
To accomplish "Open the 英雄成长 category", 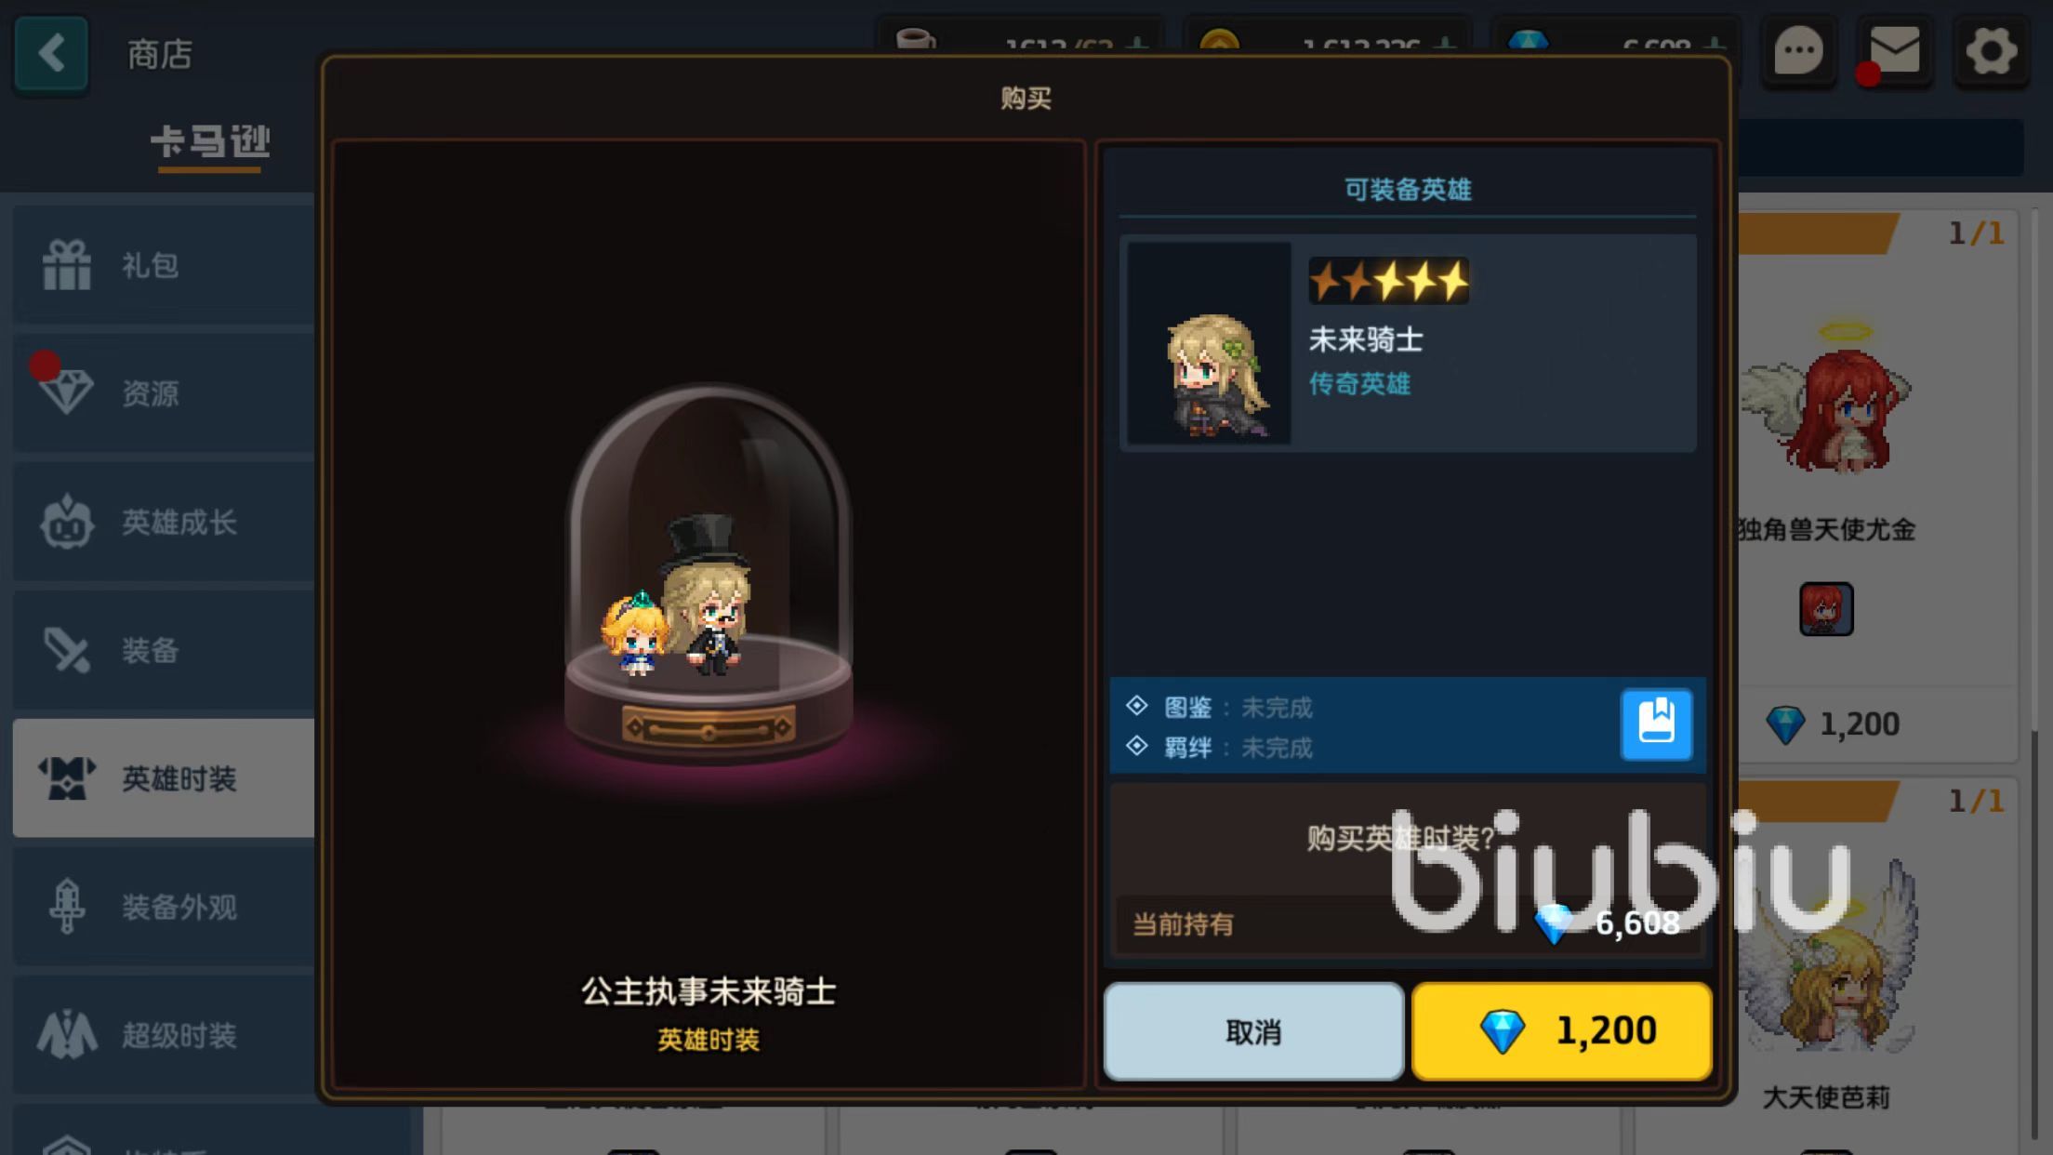I will click(x=164, y=522).
